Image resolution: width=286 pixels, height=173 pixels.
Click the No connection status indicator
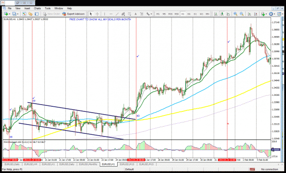pyautogui.click(x=270, y=169)
